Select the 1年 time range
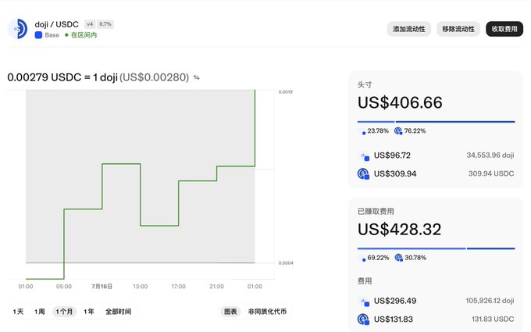 pos(89,312)
